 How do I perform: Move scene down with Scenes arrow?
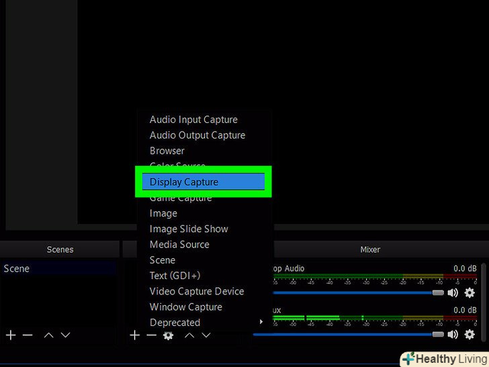[66, 335]
